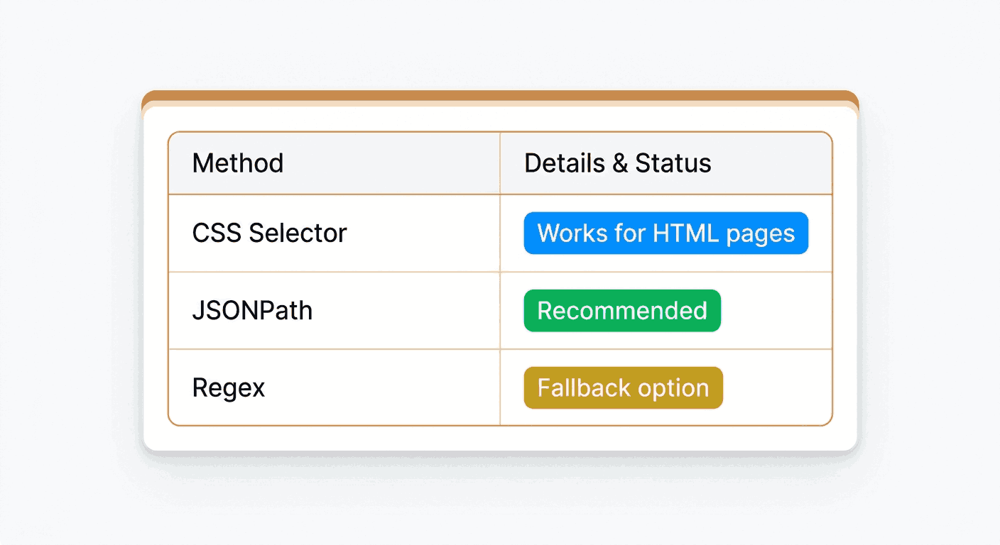Click the gold Fallback option badge
The width and height of the screenshot is (1000, 545).
[x=623, y=387]
